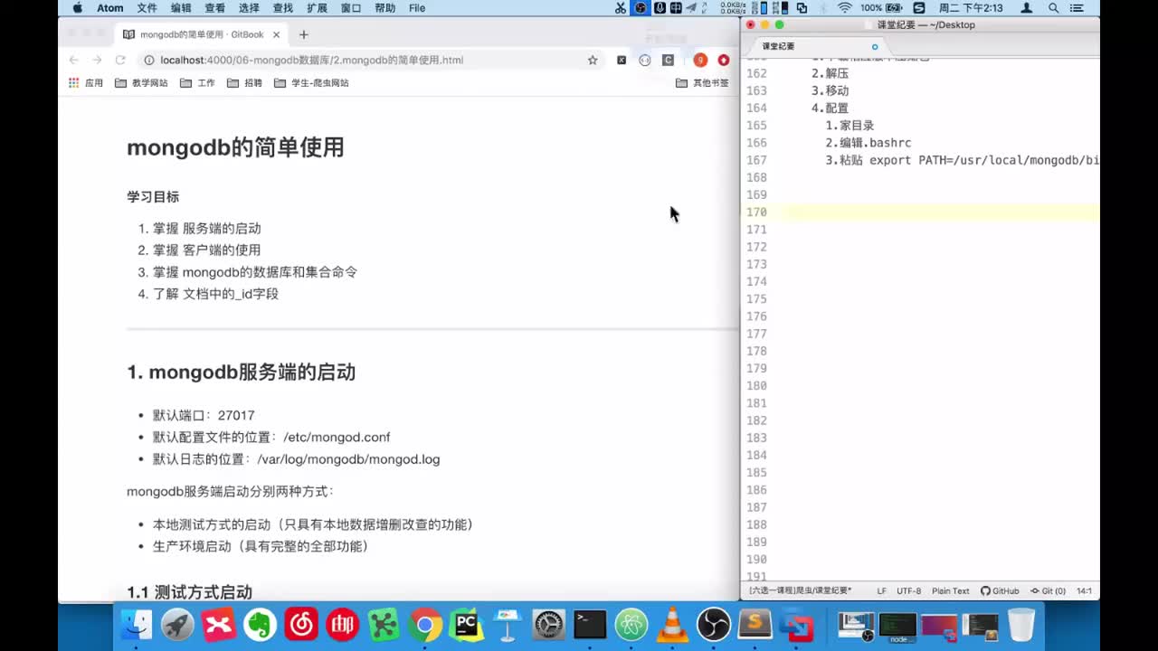
Task: Launch the XMind icon in the Dock
Action: tap(219, 624)
